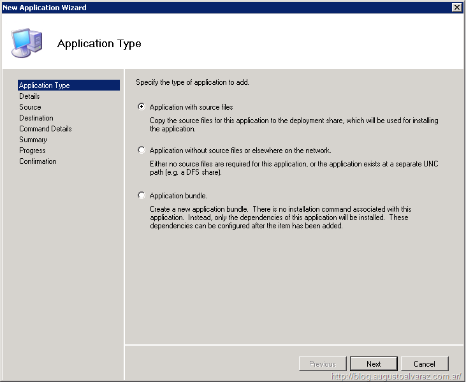The image size is (466, 382).
Task: Jump to the Destination step
Action: tap(36, 118)
